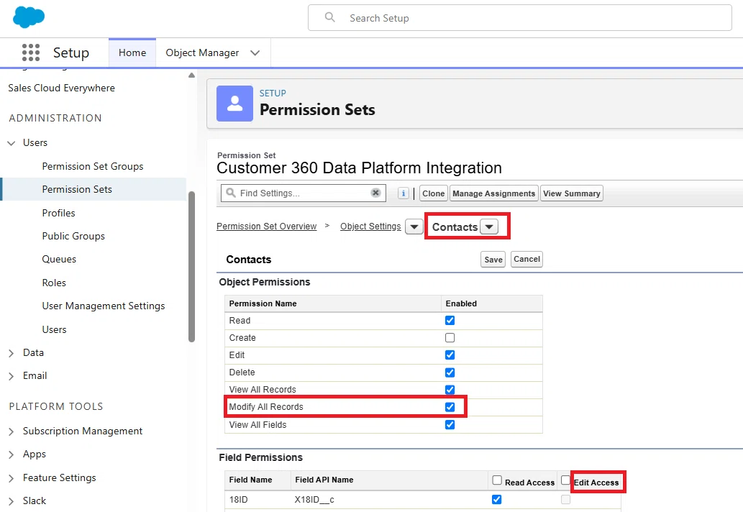Open Profiles in sidebar
The width and height of the screenshot is (743, 512).
[58, 213]
